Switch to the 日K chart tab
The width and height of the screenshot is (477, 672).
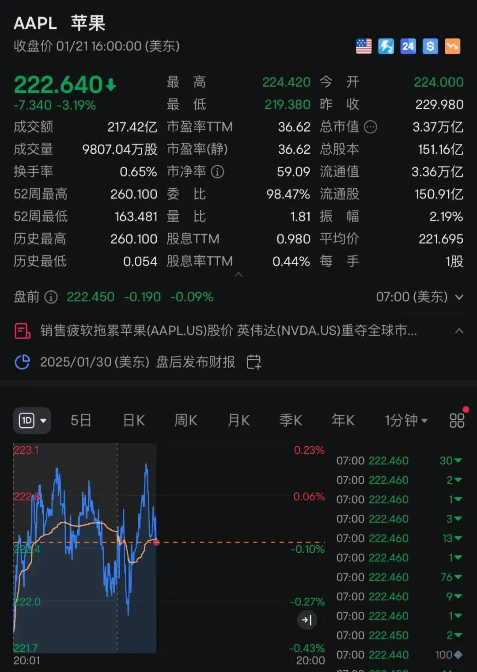133,421
